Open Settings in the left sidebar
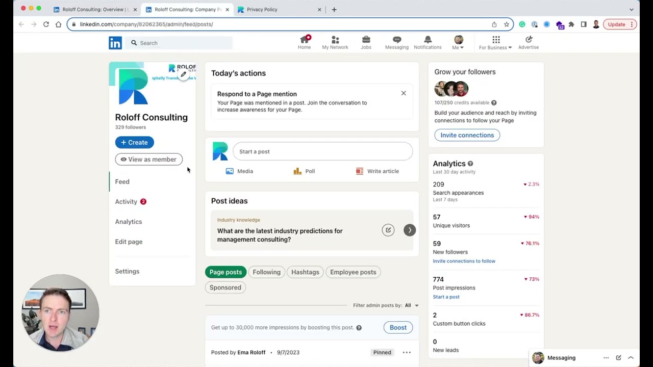 127,271
